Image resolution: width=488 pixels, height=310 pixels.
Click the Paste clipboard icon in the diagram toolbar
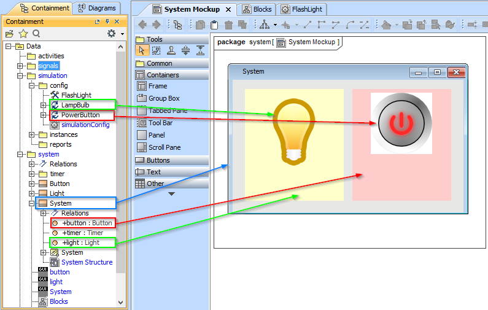(214, 25)
